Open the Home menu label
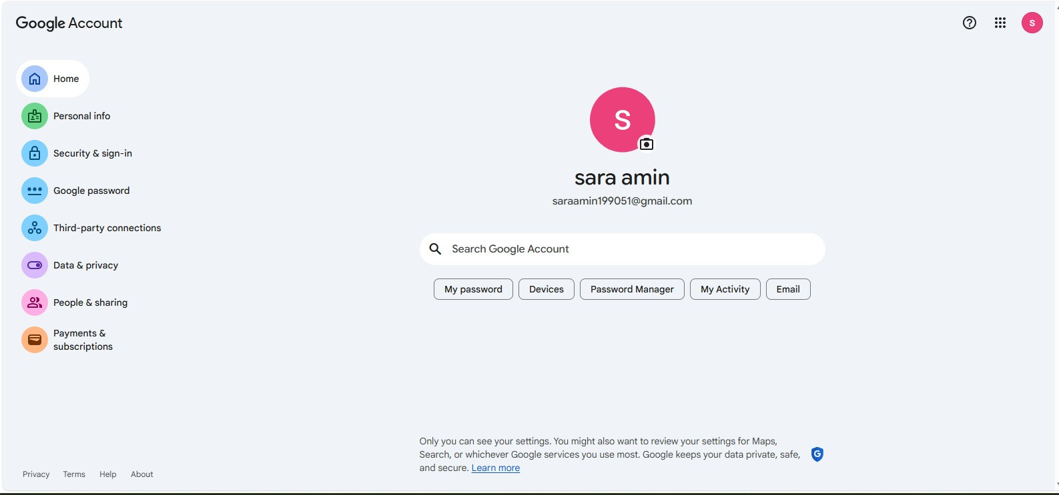This screenshot has width=1059, height=495. 66,79
